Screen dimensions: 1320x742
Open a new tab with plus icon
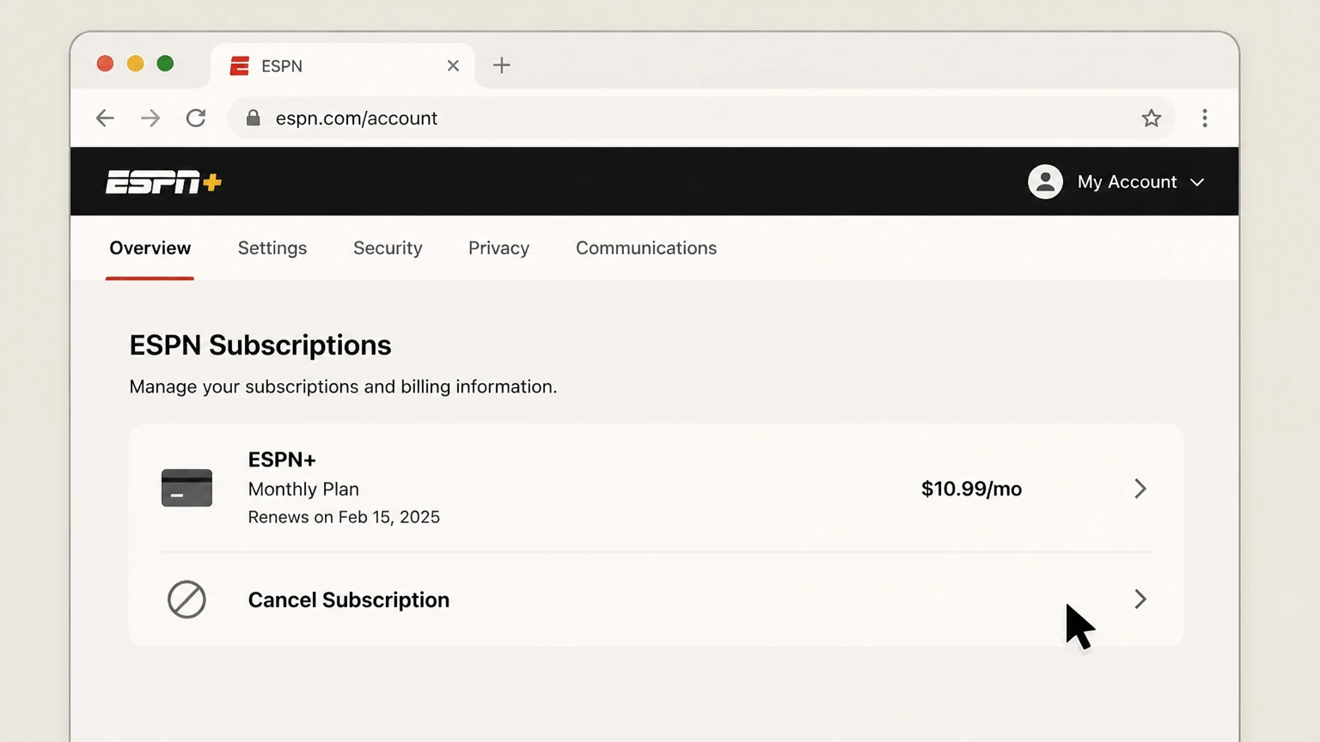[x=502, y=65]
